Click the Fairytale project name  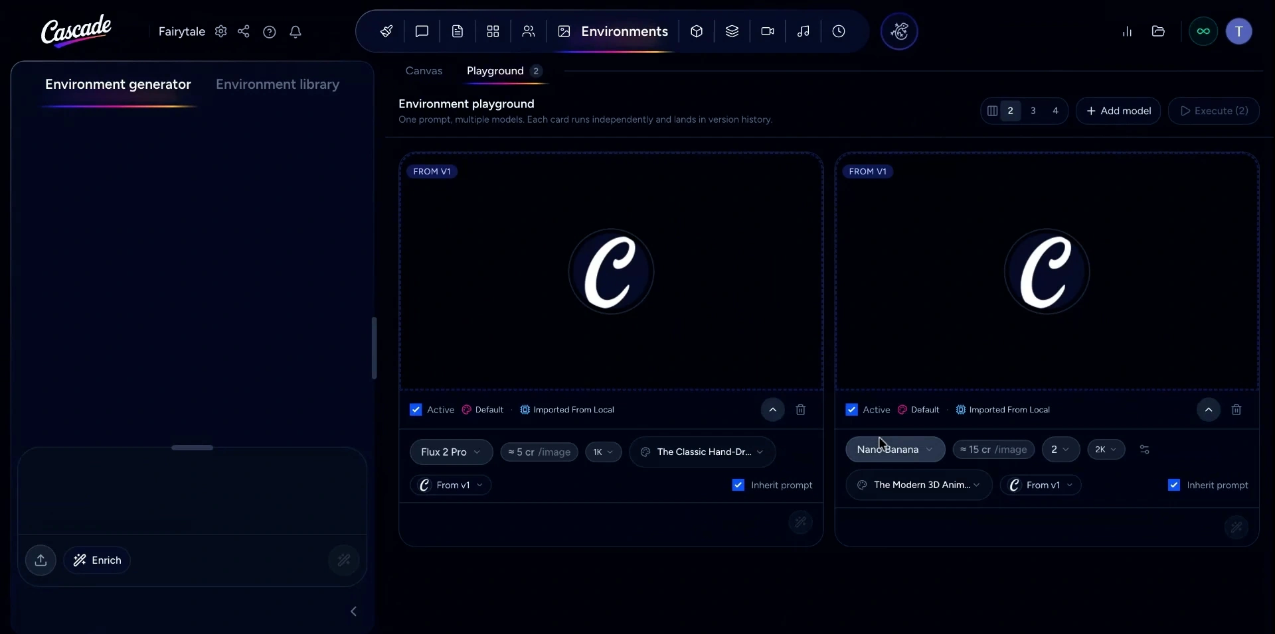pyautogui.click(x=182, y=31)
